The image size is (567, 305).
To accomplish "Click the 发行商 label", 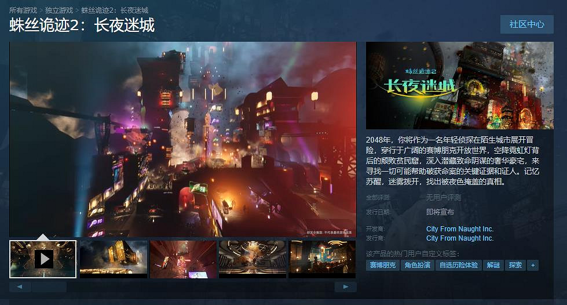I will point(375,238).
